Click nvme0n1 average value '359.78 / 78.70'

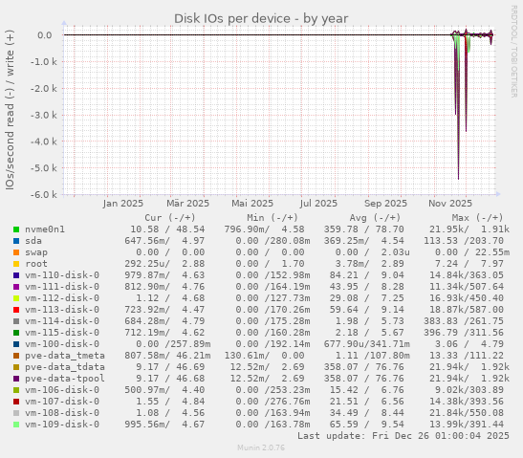364,229
